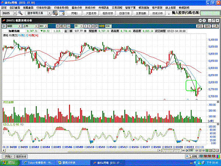Image resolution: width=221 pixels, height=166 pixels.
Task: Click the 回報 button at bottom right
Action: click(x=192, y=156)
